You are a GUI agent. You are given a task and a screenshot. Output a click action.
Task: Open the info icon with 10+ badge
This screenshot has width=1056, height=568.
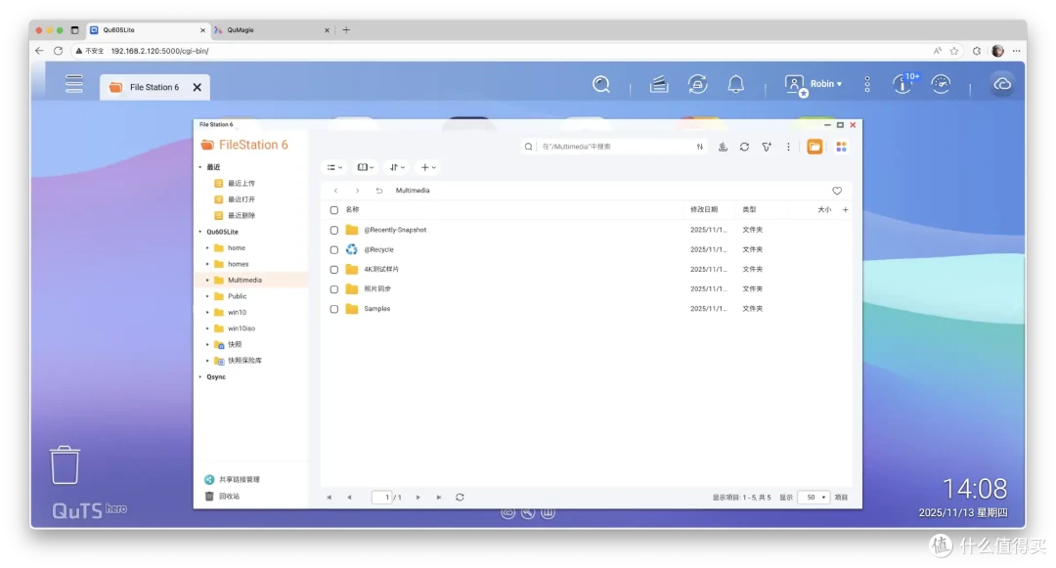(x=904, y=83)
